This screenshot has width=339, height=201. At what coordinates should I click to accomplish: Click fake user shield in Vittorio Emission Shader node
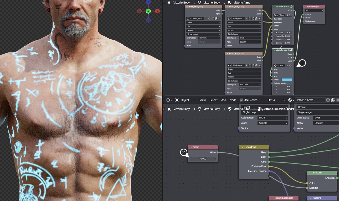[x=290, y=66]
